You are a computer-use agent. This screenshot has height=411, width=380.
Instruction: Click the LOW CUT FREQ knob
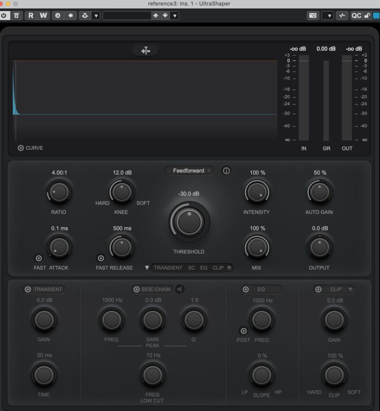click(152, 375)
